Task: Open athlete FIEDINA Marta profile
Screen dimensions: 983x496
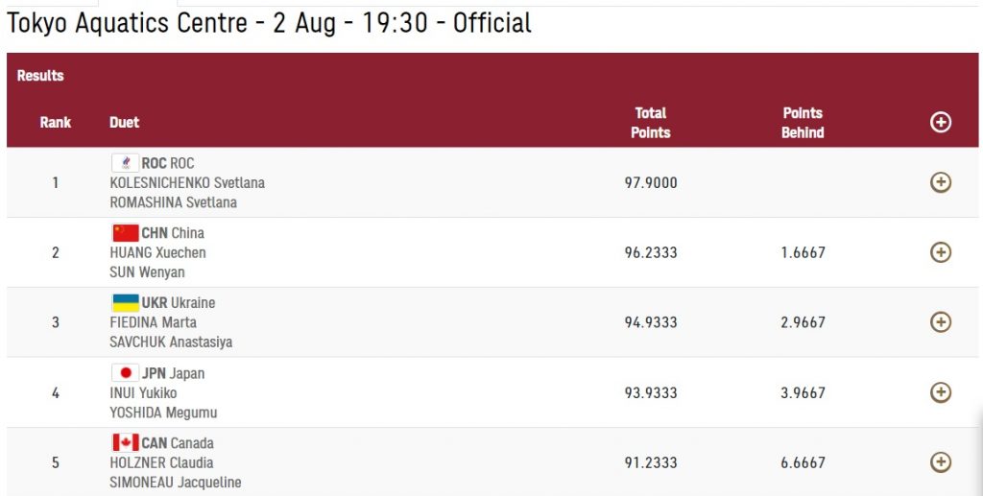Action: (x=153, y=322)
